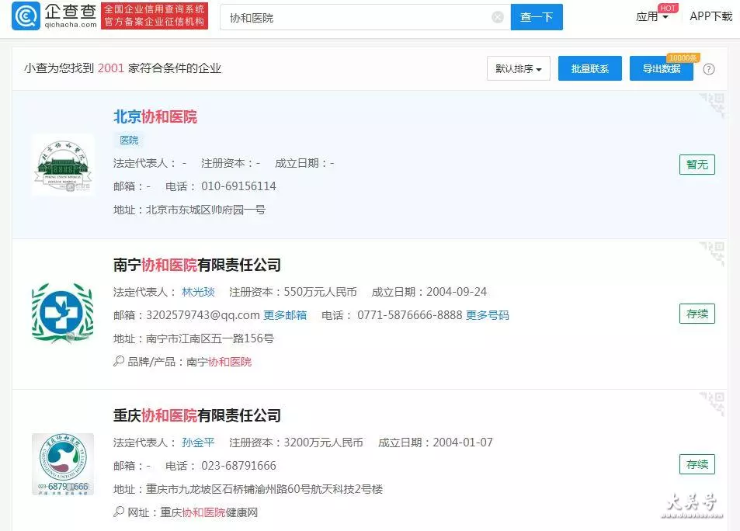The width and height of the screenshot is (740, 531).
Task: Click the phone number 010-69156114
Action: 238,186
